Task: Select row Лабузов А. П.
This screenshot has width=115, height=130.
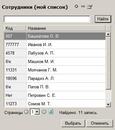Action: point(55,53)
